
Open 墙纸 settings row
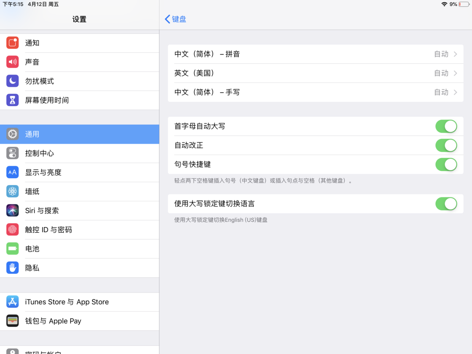point(80,191)
